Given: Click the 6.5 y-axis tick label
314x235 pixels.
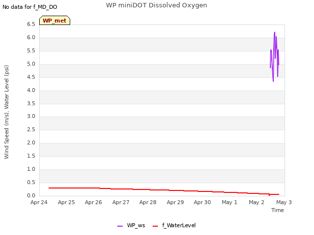Looking at the screenshot, I should click(x=31, y=24).
